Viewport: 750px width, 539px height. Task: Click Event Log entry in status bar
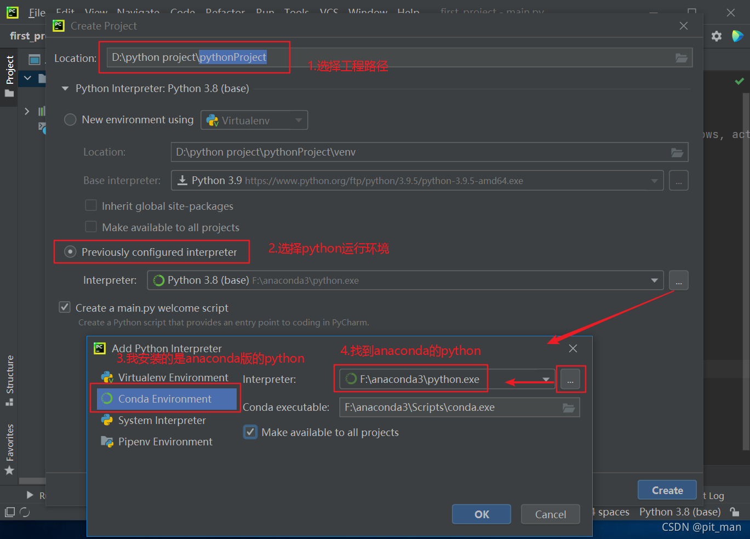point(714,496)
